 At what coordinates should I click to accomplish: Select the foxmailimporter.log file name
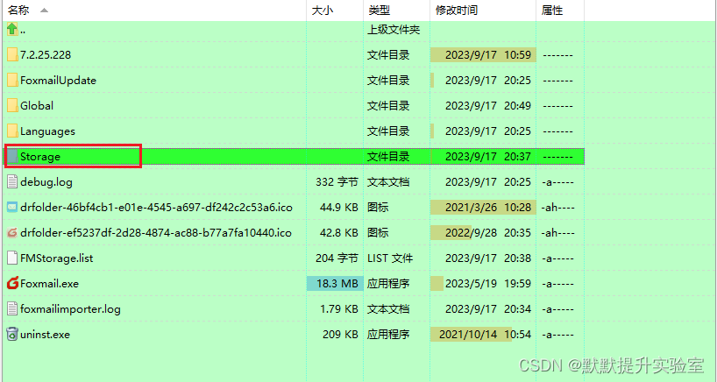point(70,309)
